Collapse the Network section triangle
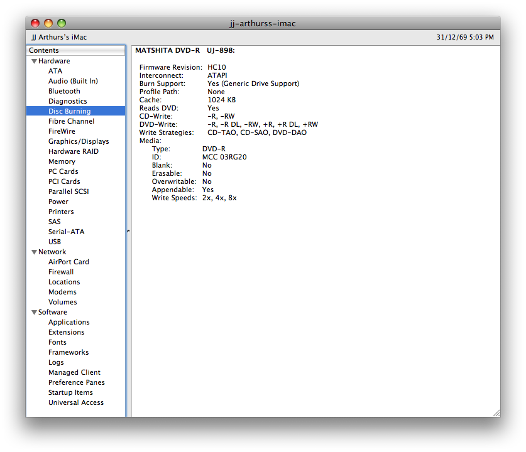The height and width of the screenshot is (452, 526). coord(34,252)
